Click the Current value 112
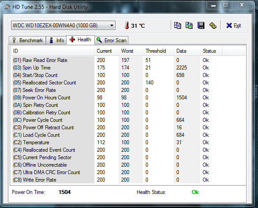 pyautogui.click(x=101, y=142)
